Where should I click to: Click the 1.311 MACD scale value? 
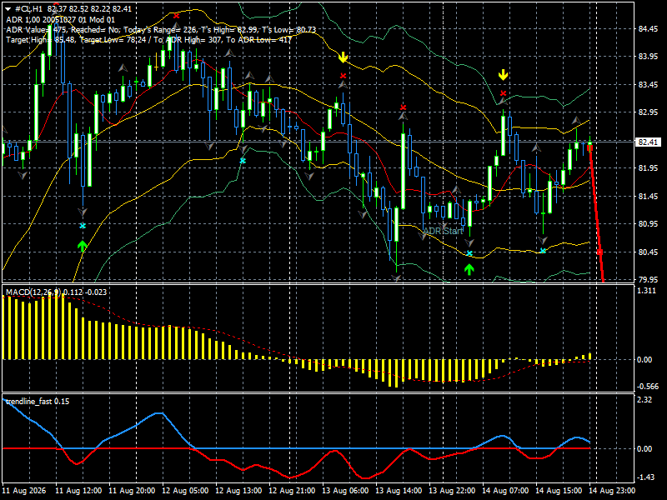click(647, 291)
